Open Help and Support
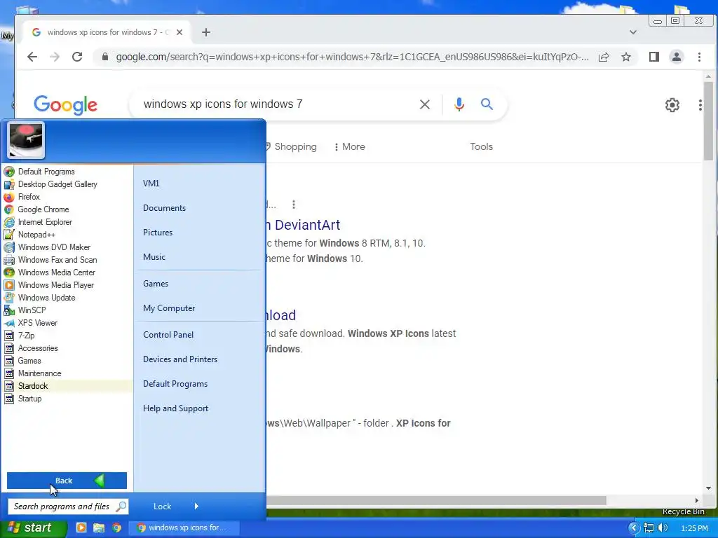Image resolution: width=718 pixels, height=538 pixels. pyautogui.click(x=175, y=408)
